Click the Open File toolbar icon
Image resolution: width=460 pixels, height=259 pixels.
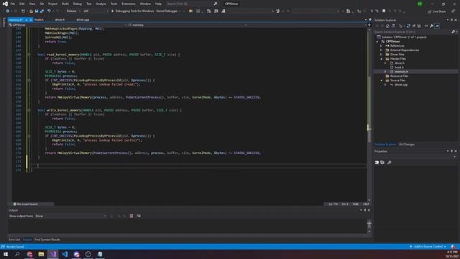pyautogui.click(x=31, y=12)
